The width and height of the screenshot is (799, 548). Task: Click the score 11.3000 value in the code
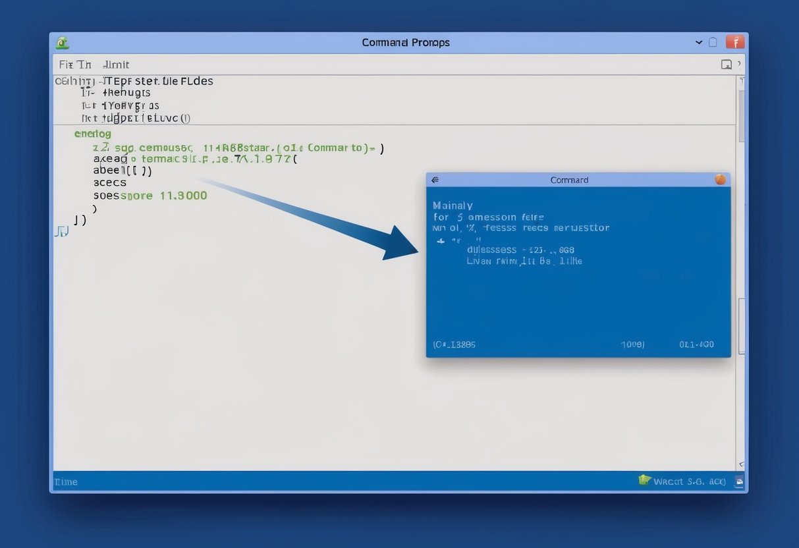point(184,196)
